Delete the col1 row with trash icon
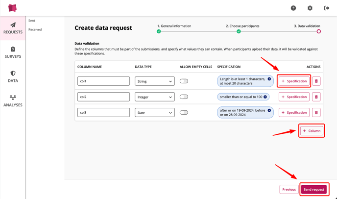The image size is (337, 199). click(316, 81)
